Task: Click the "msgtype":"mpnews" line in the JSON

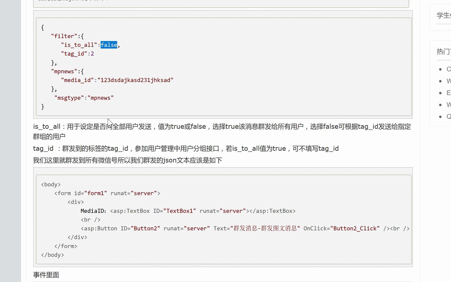Action: point(84,98)
